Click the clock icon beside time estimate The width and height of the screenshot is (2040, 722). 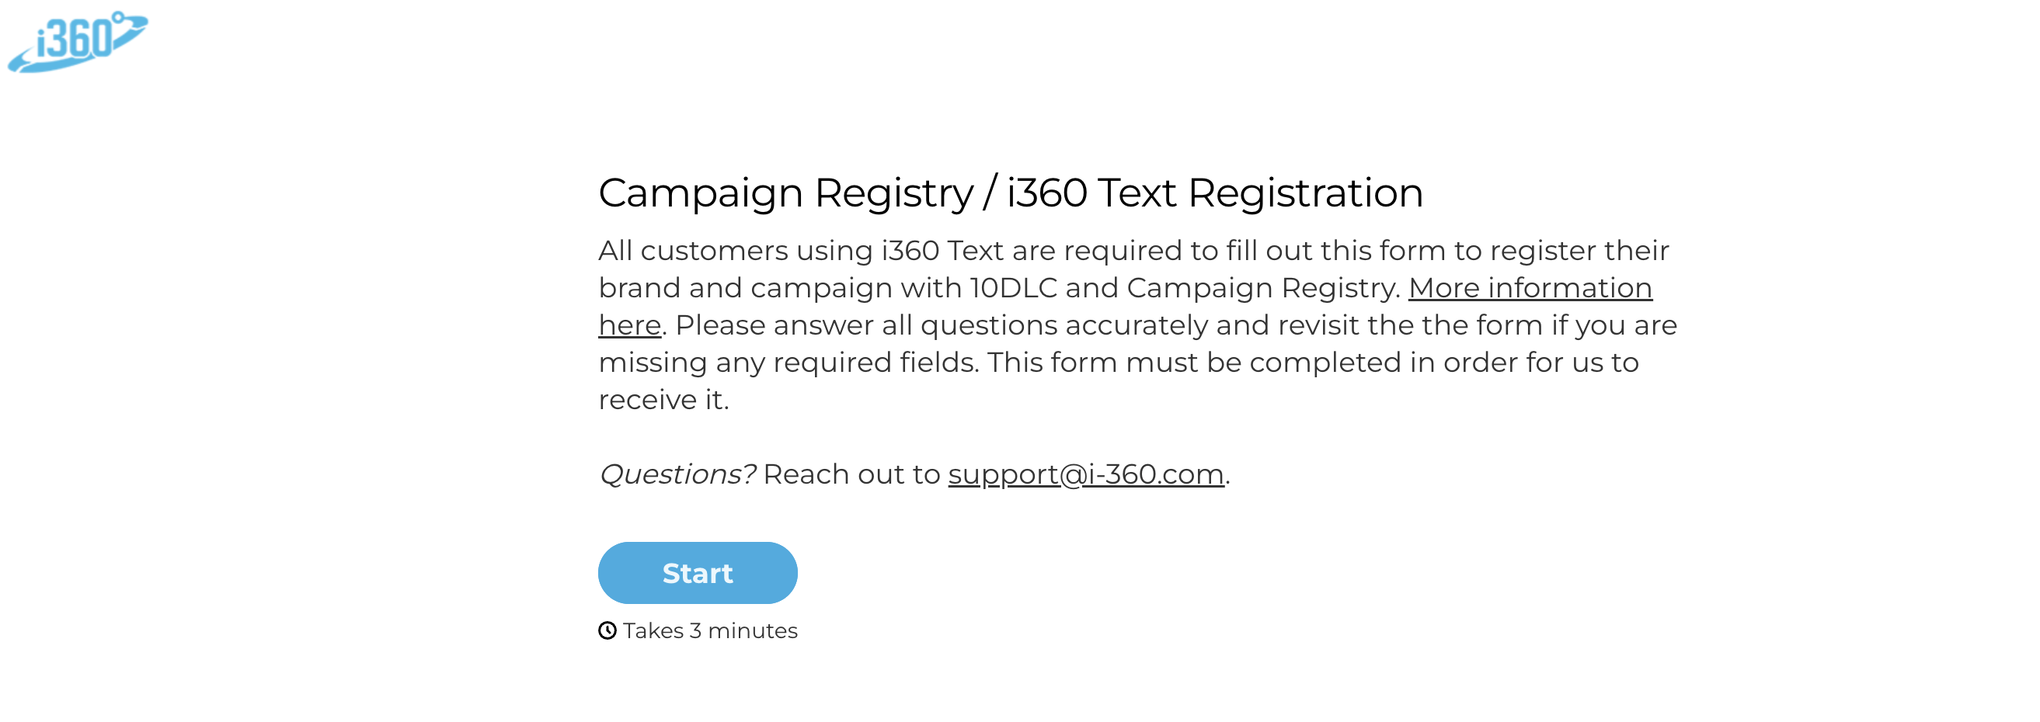coord(607,631)
